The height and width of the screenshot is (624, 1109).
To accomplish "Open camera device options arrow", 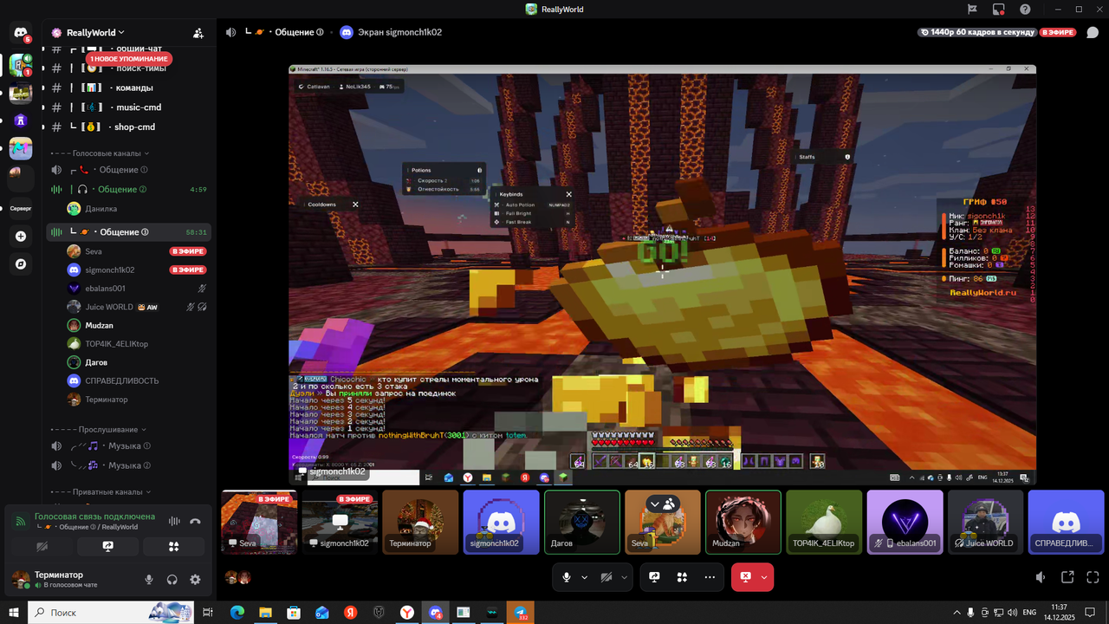I will [625, 577].
